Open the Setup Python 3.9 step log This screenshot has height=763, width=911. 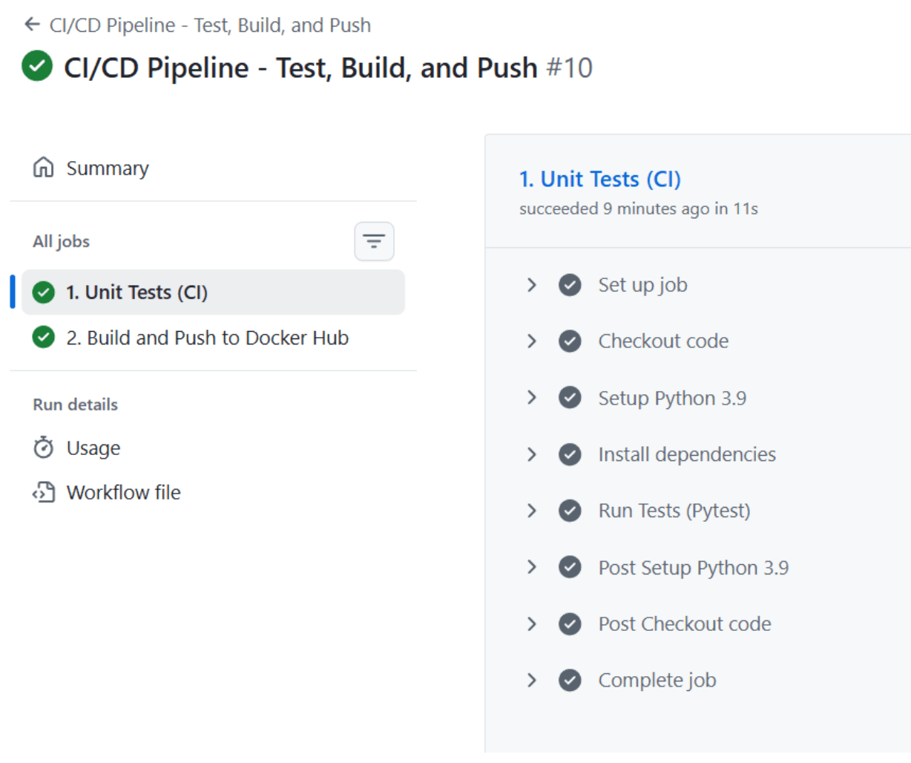coord(671,398)
